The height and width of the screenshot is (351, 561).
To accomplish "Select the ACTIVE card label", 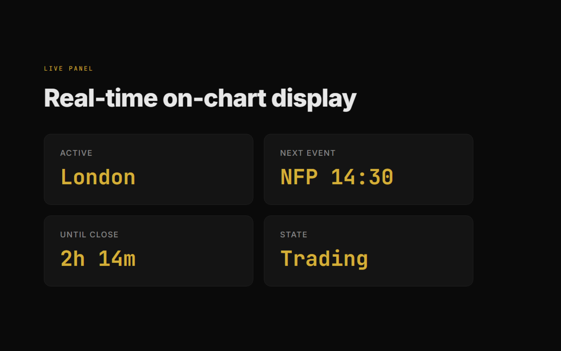I will [x=76, y=153].
